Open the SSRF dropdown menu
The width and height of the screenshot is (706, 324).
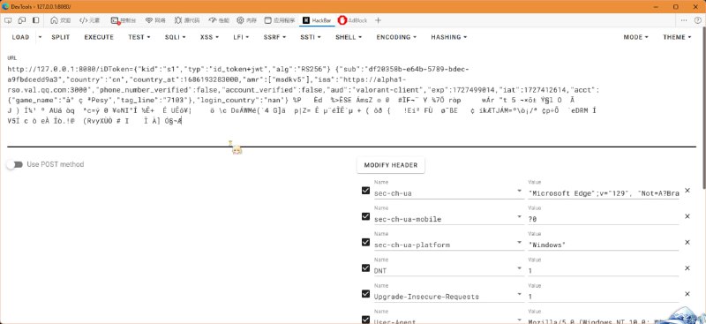pos(274,37)
